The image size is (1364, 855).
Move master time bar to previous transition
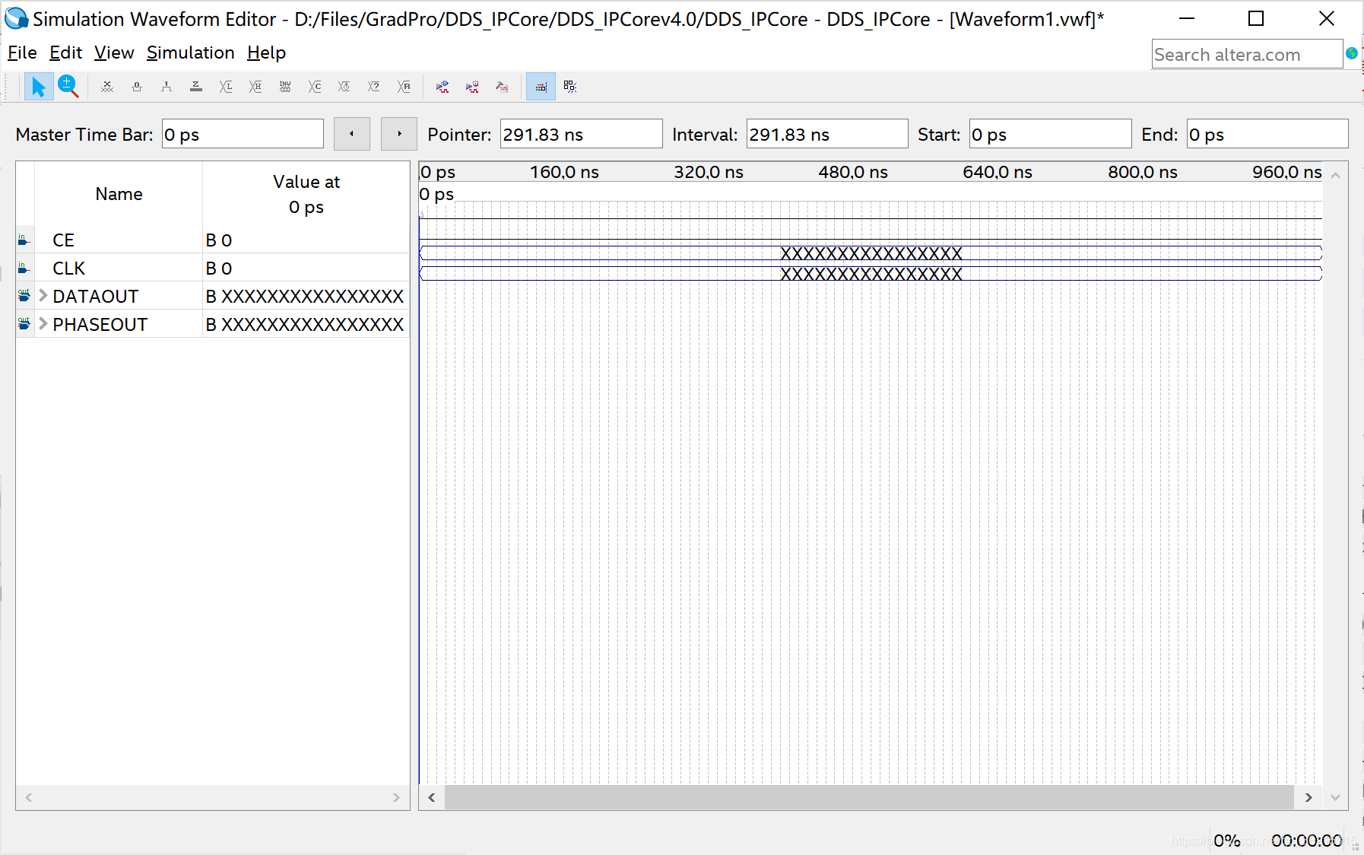[x=352, y=134]
